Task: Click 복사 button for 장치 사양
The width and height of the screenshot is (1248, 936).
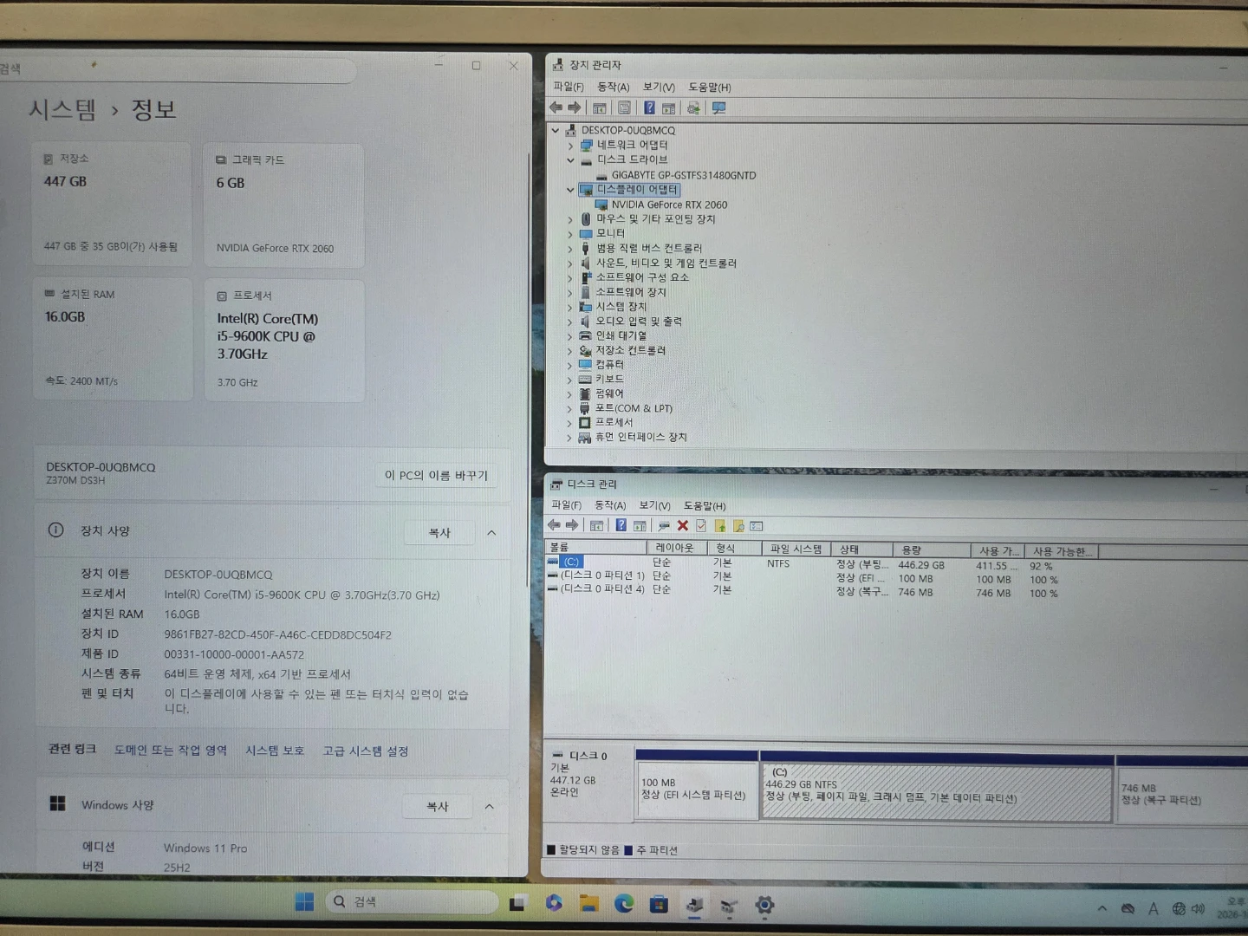Action: coord(439,533)
